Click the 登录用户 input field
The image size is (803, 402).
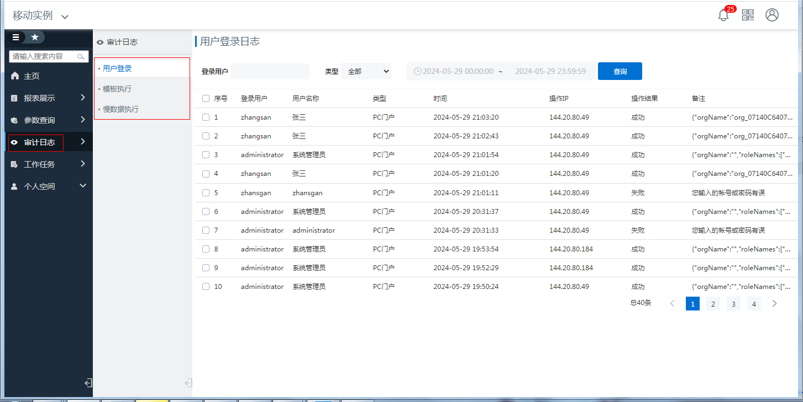pos(270,72)
